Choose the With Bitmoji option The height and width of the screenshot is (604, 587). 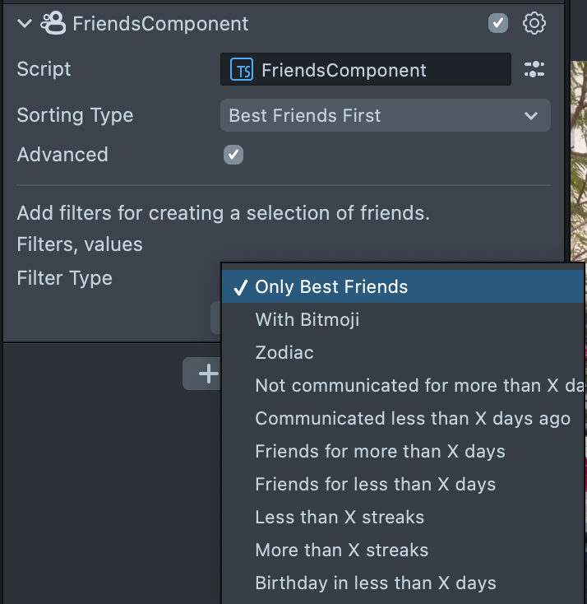[307, 319]
